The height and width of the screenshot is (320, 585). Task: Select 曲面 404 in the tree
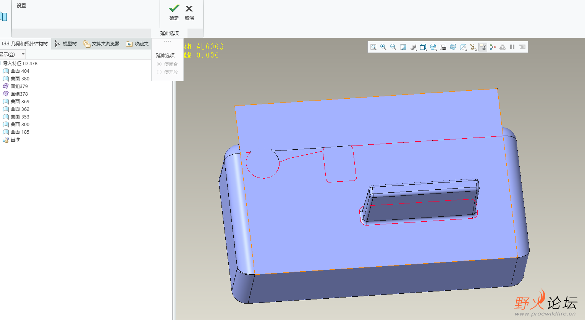20,71
